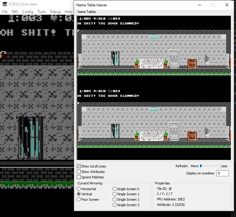Open the File menu in FCEUX
Viewport: 236px width, 217px height.
(x=5, y=11)
